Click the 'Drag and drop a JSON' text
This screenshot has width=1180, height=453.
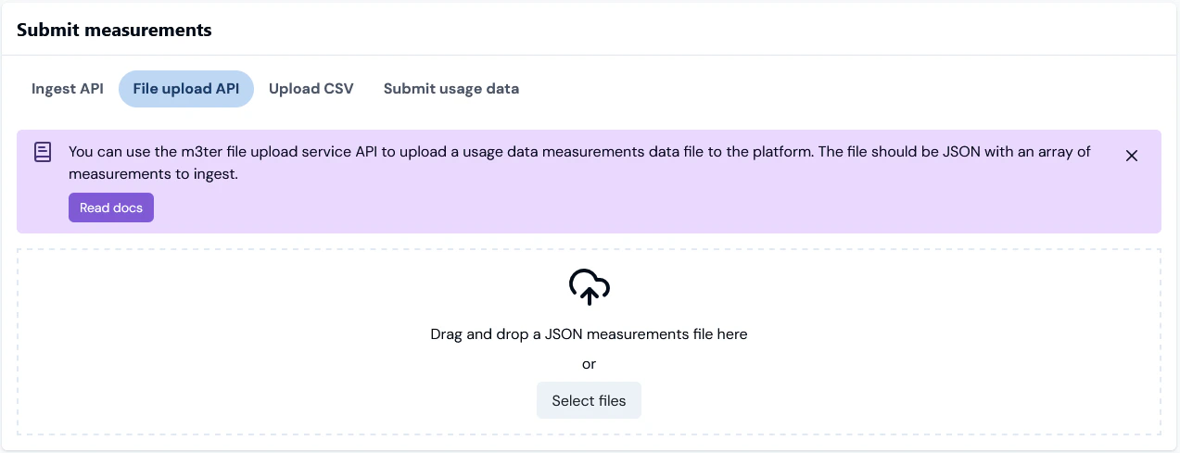tap(589, 334)
